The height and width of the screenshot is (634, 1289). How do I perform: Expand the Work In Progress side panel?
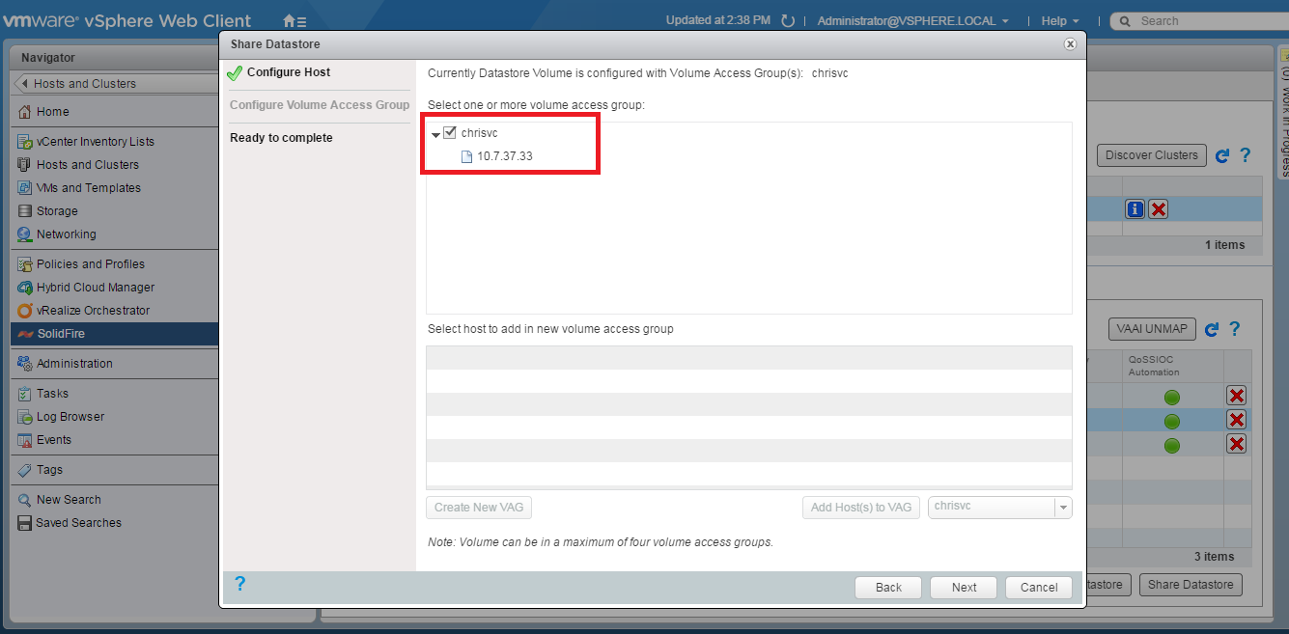[x=1284, y=114]
